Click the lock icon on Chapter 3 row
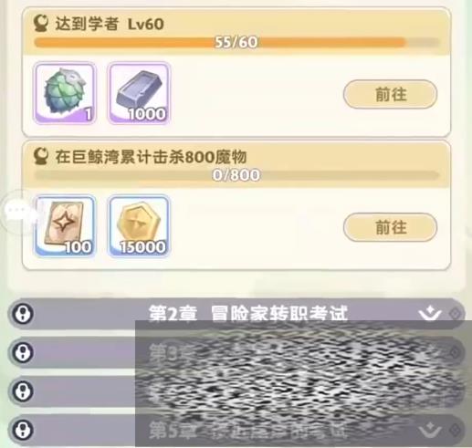This screenshot has width=472, height=448. (23, 352)
